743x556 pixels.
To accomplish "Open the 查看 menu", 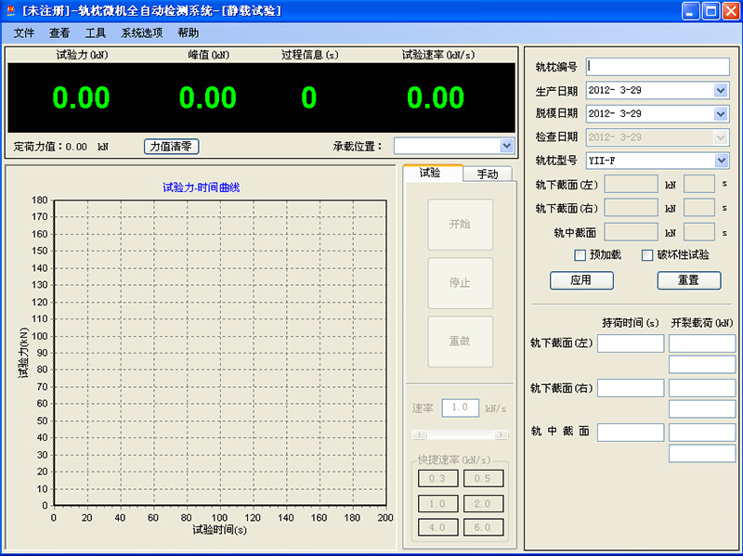I will coord(59,32).
